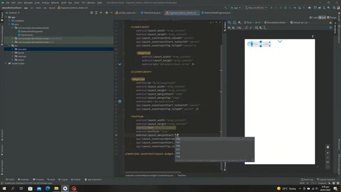Open the Logcat tool window

(63, 180)
